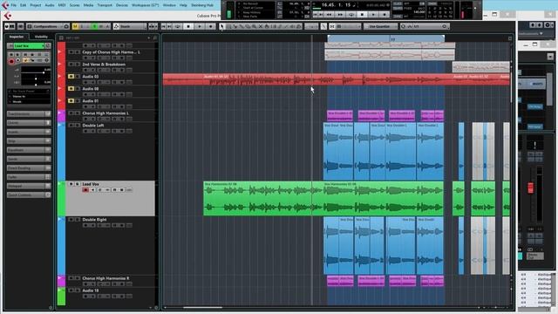Click Record in the Transport panel

pyautogui.click(x=384, y=15)
